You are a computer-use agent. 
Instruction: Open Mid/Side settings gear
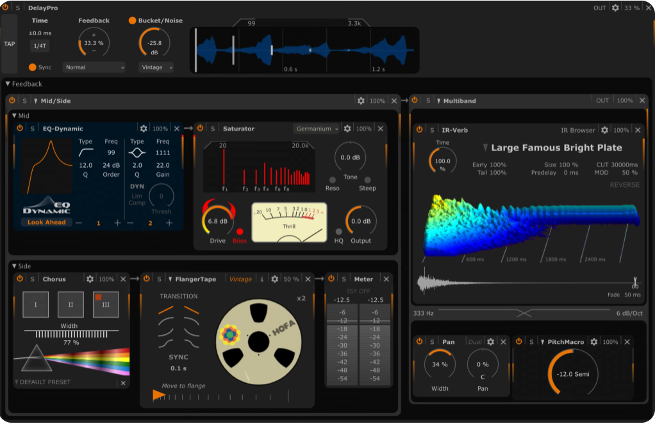(361, 101)
